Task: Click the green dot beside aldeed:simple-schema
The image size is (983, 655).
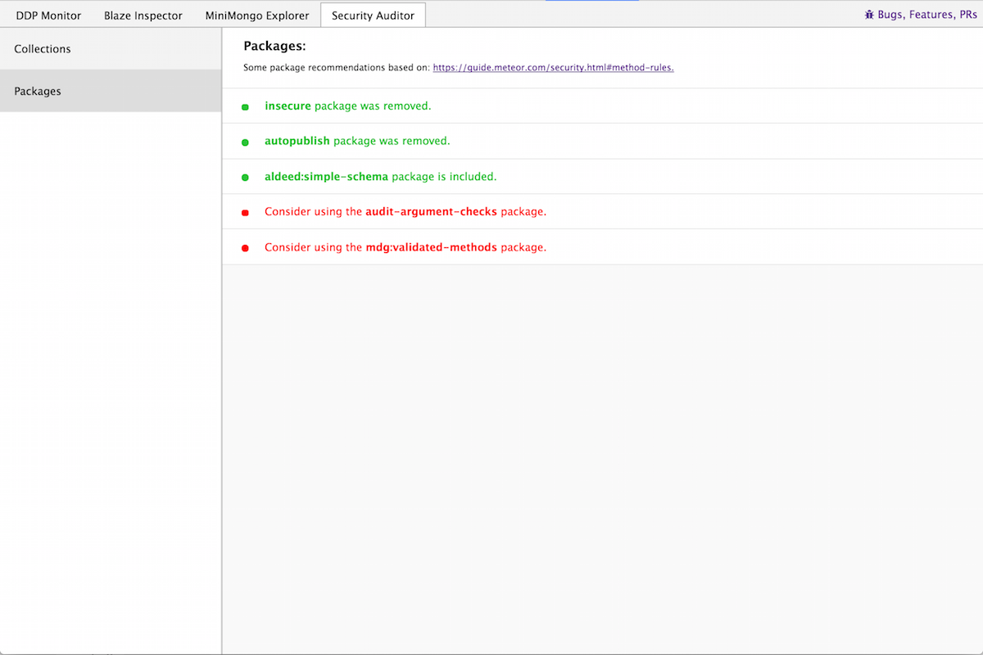Action: pyautogui.click(x=245, y=178)
